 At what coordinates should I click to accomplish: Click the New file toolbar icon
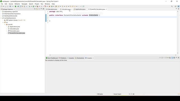click(x=2, y=6)
